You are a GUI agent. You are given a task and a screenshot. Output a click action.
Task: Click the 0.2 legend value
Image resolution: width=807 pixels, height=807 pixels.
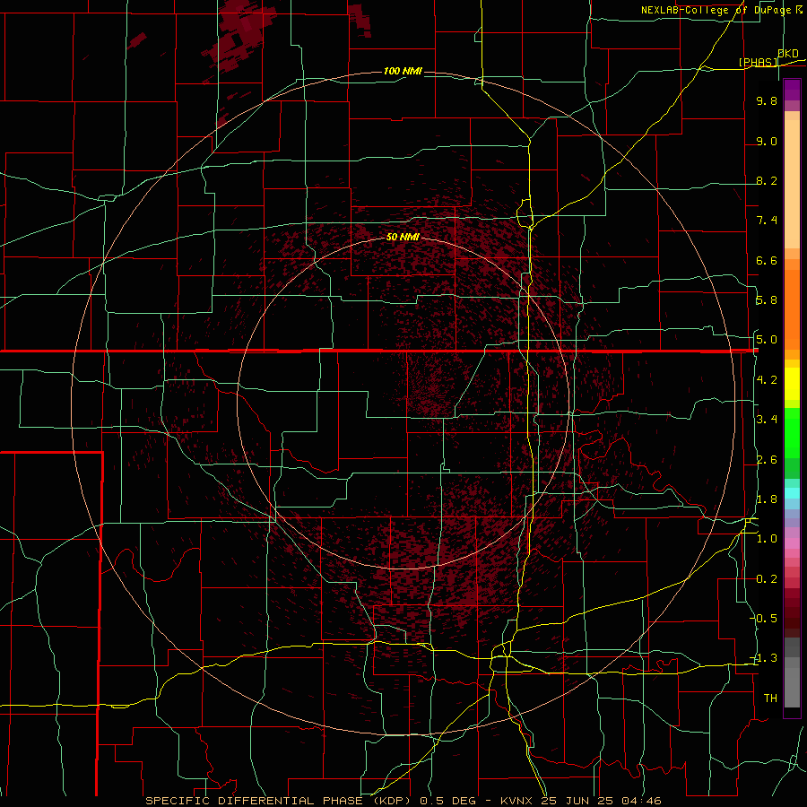click(x=767, y=579)
